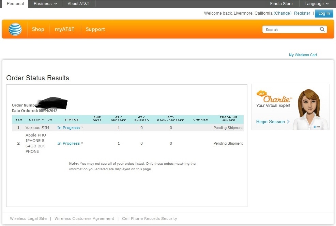The width and height of the screenshot is (336, 226).
Task: Click the Your Virtual Expert text
Action: click(x=273, y=105)
